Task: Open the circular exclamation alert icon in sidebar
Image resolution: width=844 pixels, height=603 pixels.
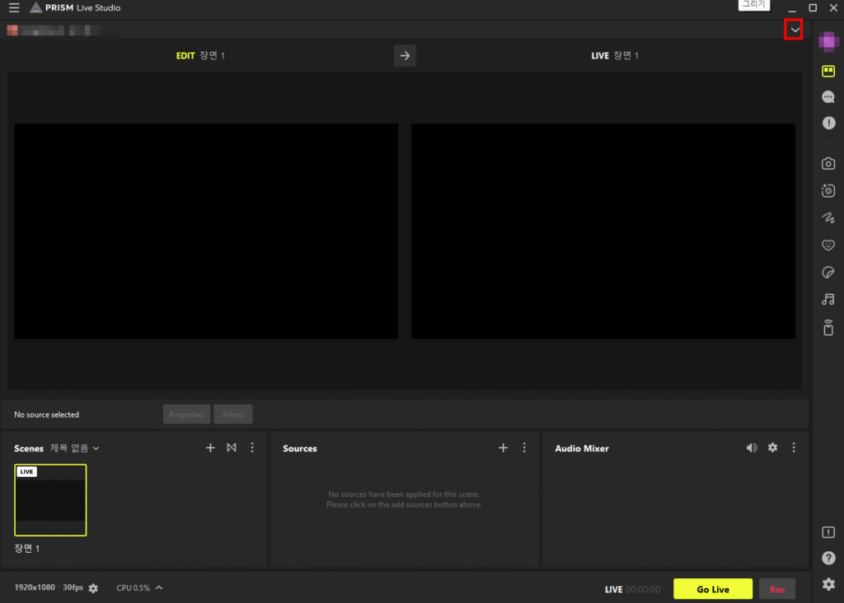Action: pyautogui.click(x=828, y=124)
